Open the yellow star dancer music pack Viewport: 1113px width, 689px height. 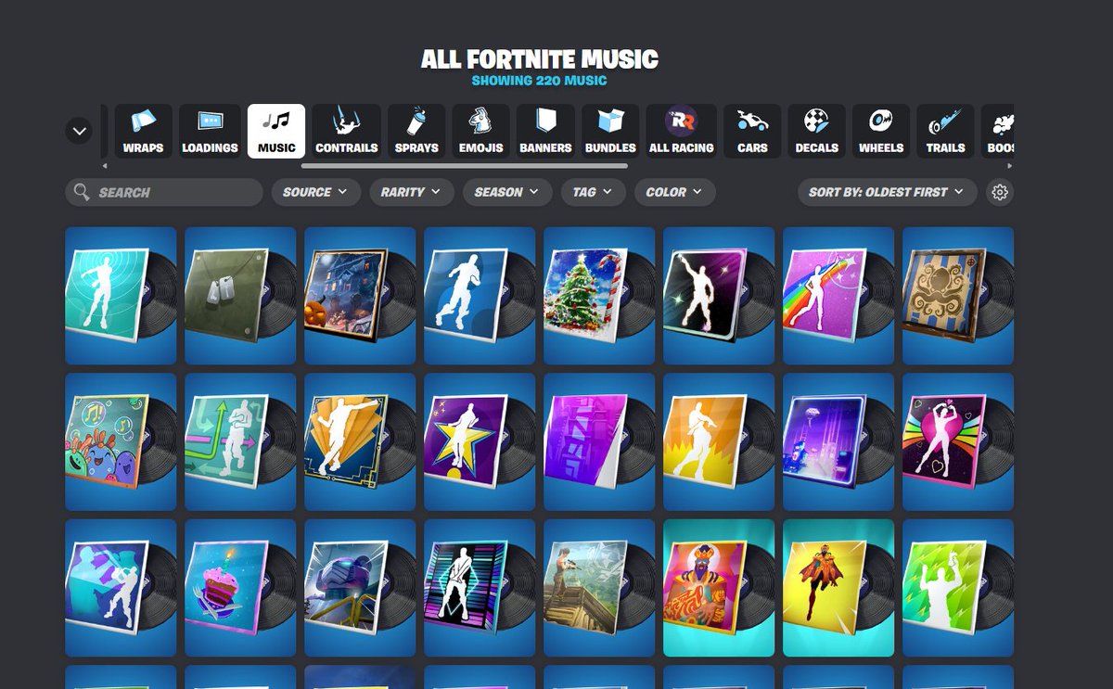pyautogui.click(x=480, y=441)
